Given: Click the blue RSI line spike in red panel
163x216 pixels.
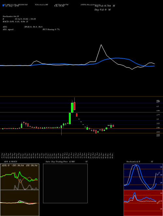Looking at the screenshot, I should 135,193.
